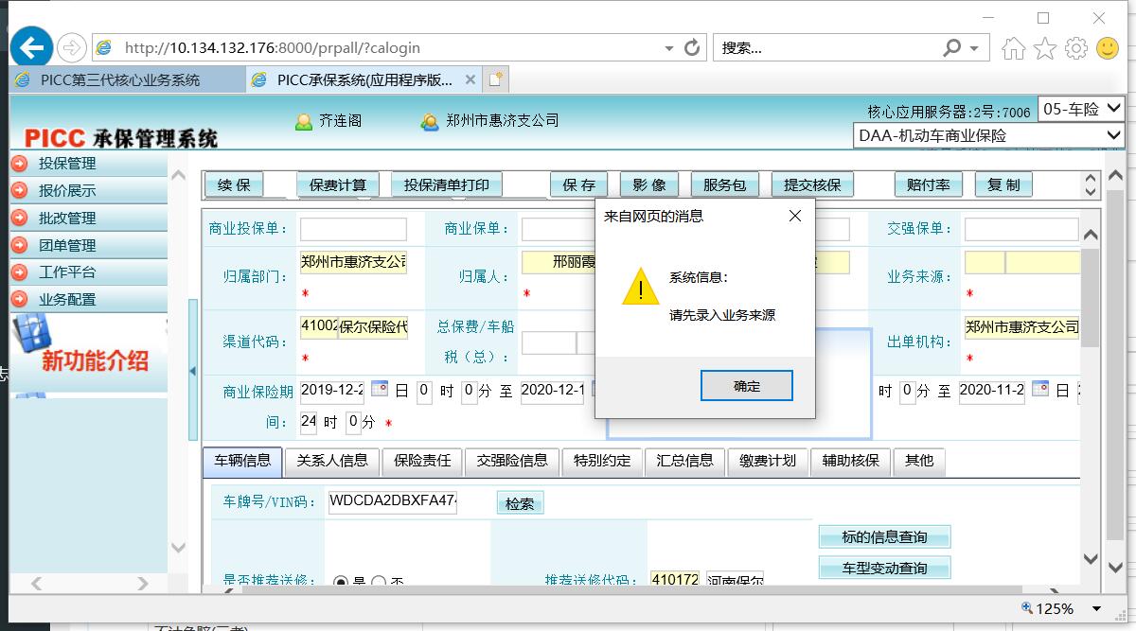Expand the address bar URL history dropdown

point(669,48)
